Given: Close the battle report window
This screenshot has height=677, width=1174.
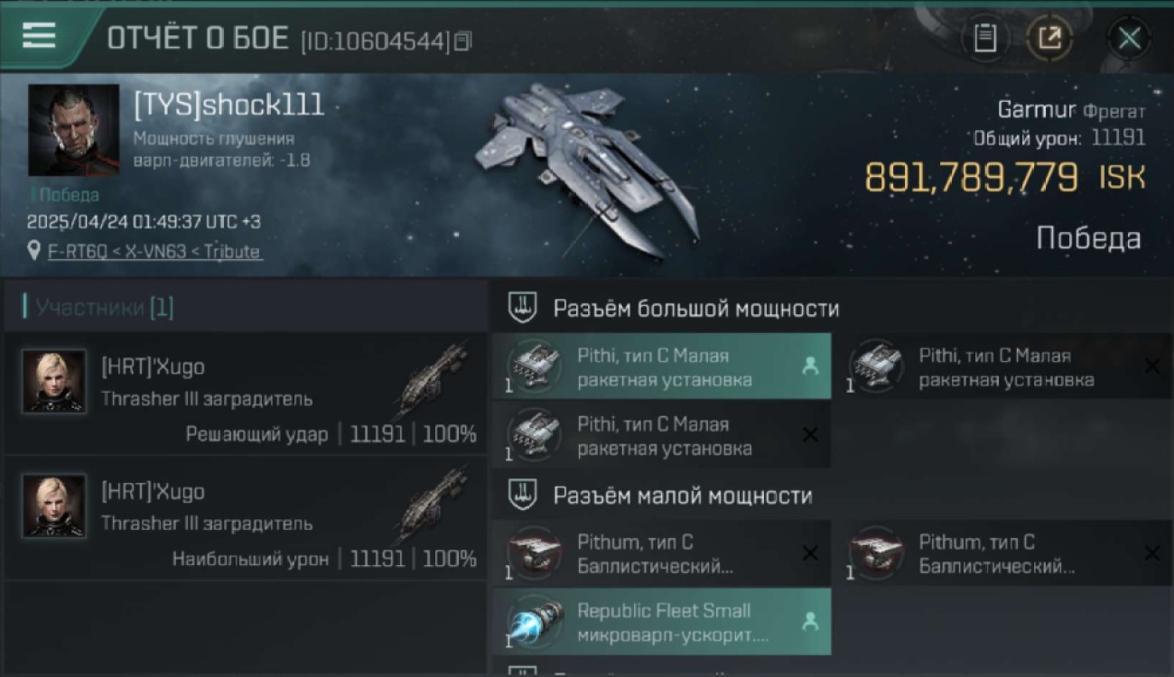Looking at the screenshot, I should [x=1129, y=38].
